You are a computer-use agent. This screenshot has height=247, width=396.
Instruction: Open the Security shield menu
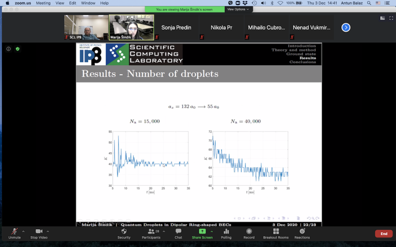pyautogui.click(x=124, y=233)
